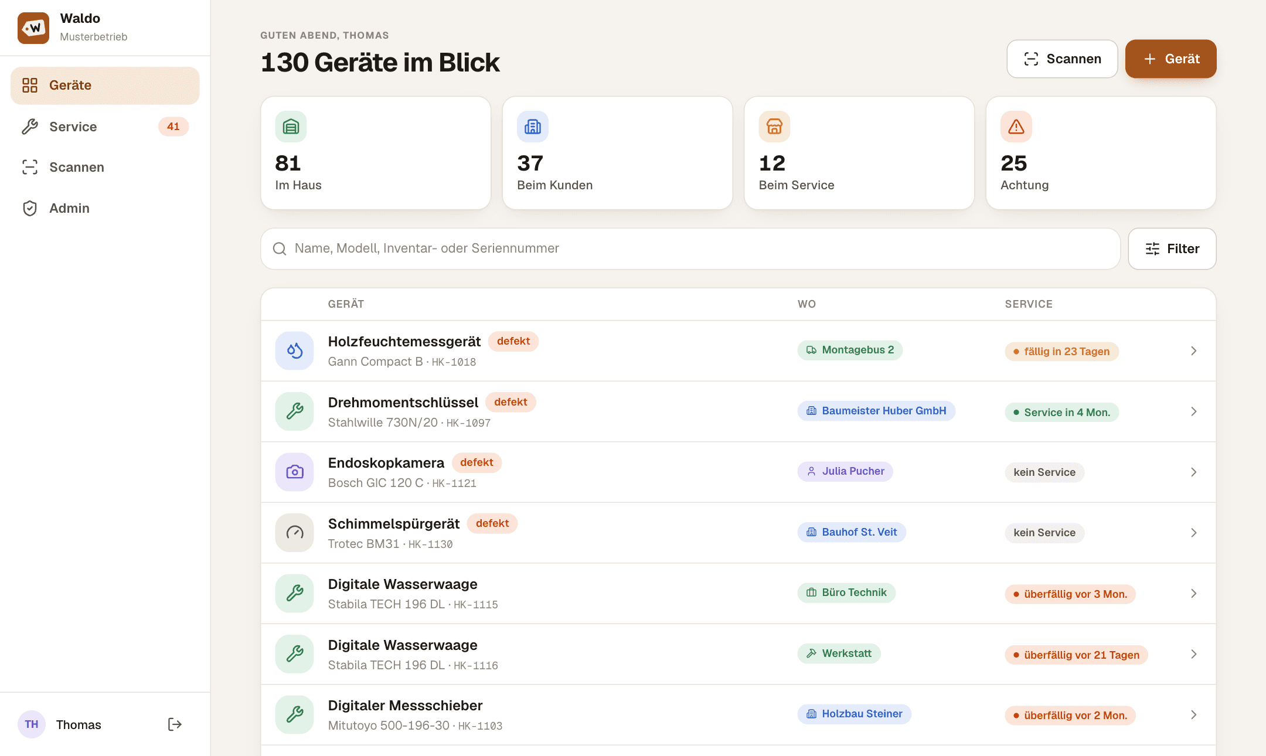This screenshot has width=1266, height=756.
Task: Click the TH user avatar
Action: point(32,724)
